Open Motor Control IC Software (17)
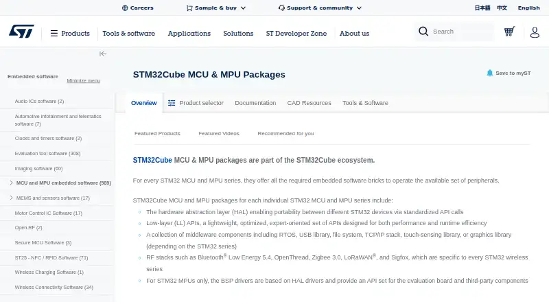 point(48,213)
